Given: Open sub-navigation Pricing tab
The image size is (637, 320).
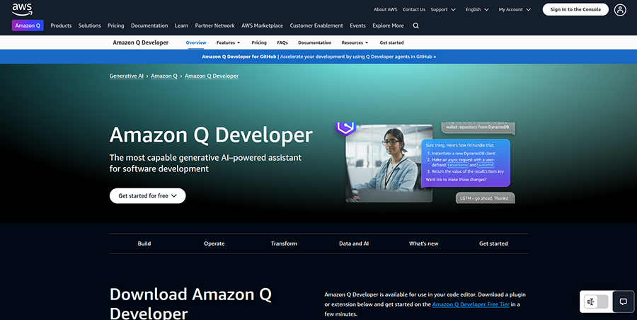Looking at the screenshot, I should (x=259, y=42).
